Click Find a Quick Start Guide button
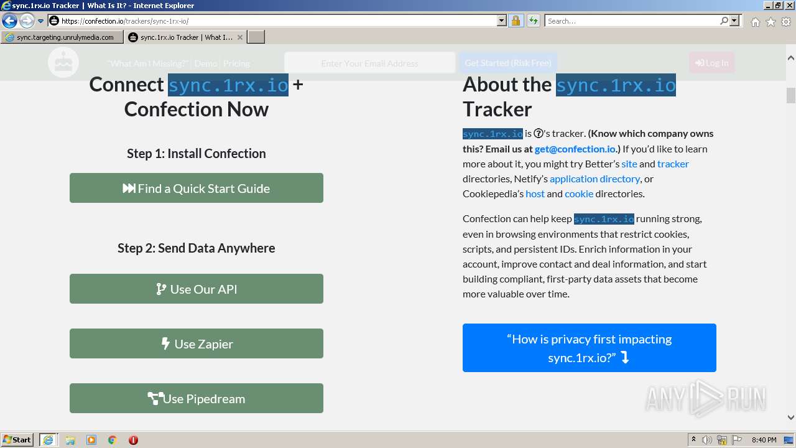Screen dimensions: 796x448 pyautogui.click(x=197, y=188)
